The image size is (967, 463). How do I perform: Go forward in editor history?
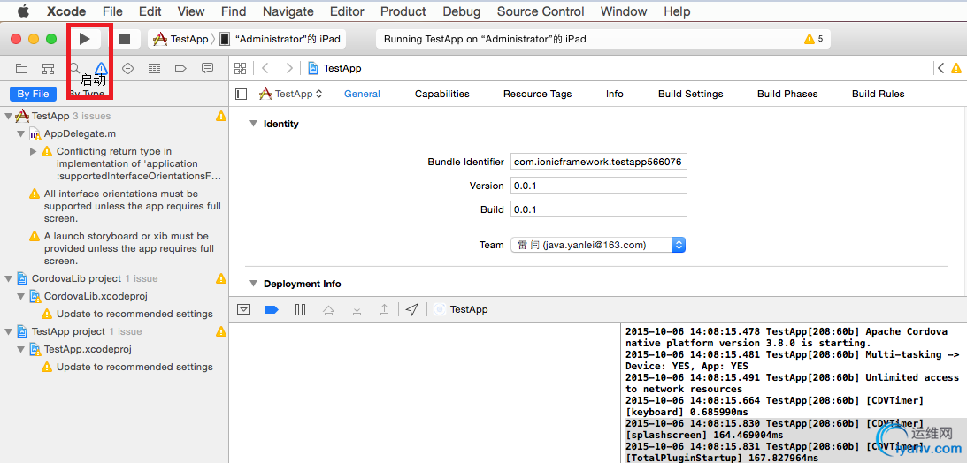(288, 68)
